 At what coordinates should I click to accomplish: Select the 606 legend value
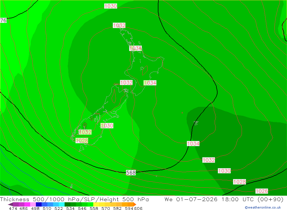(138, 208)
